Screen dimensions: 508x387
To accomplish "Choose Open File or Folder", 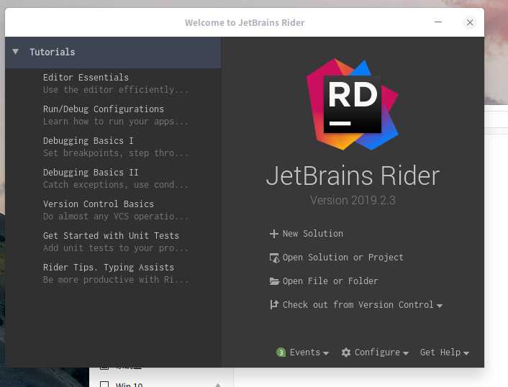I will click(324, 281).
